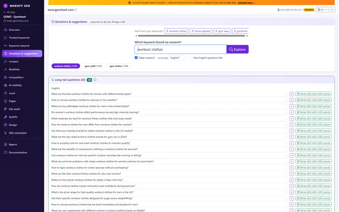Open the Pages menu item

coord(12,101)
